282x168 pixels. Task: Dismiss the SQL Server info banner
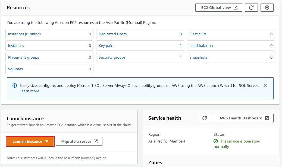click(265, 85)
